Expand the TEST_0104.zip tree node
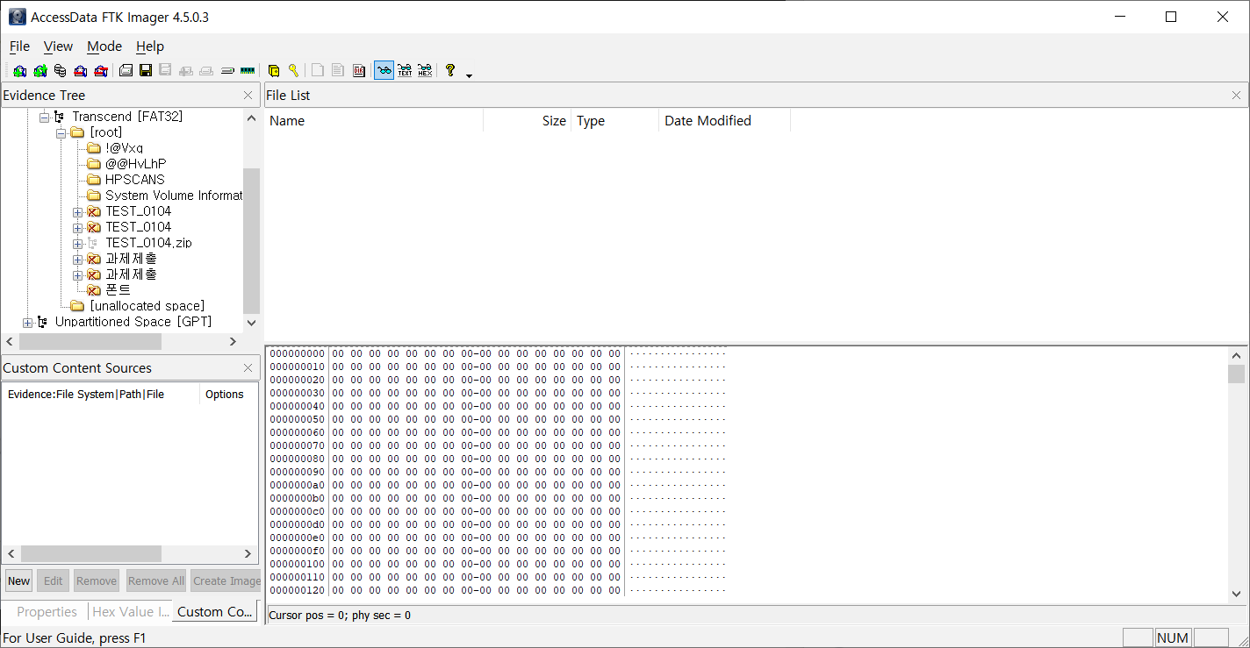This screenshot has height=648, width=1250. point(78,243)
